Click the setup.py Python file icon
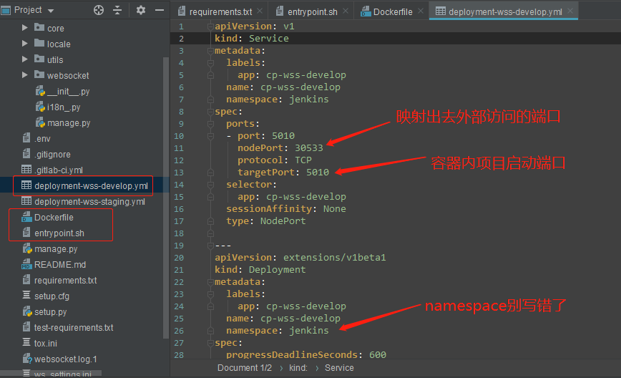This screenshot has width=621, height=378. coord(27,311)
